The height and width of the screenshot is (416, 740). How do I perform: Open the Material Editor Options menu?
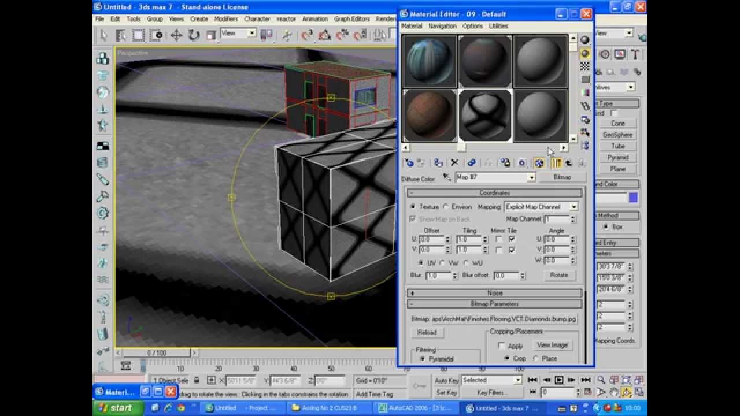(x=472, y=26)
